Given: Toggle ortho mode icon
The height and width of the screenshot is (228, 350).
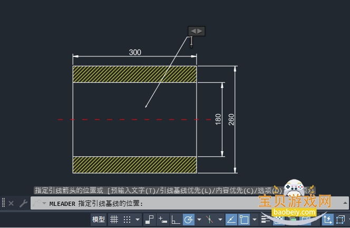Looking at the screenshot, I should pyautogui.click(x=176, y=220).
